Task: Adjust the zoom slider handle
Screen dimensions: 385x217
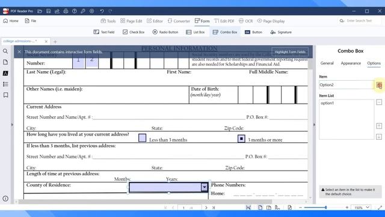Action: click(x=326, y=207)
